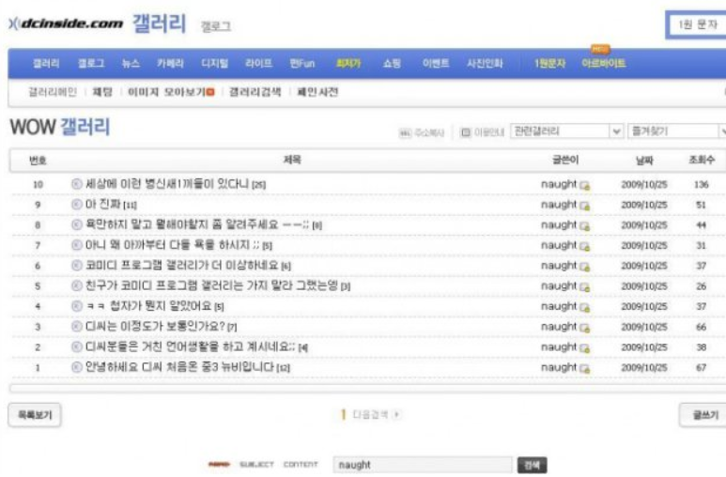Click the post icon in row number 1

click(x=77, y=367)
